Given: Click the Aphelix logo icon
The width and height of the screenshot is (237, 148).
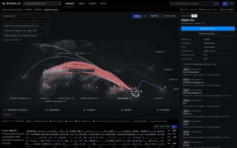Looking at the screenshot, I should click(4, 4).
